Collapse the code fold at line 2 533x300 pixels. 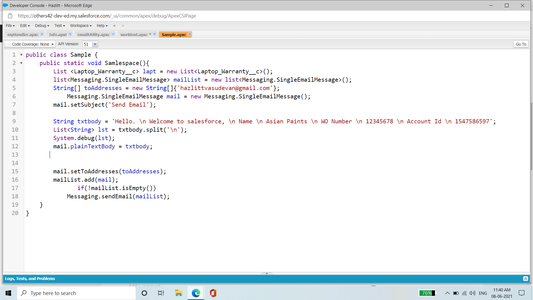(x=21, y=63)
